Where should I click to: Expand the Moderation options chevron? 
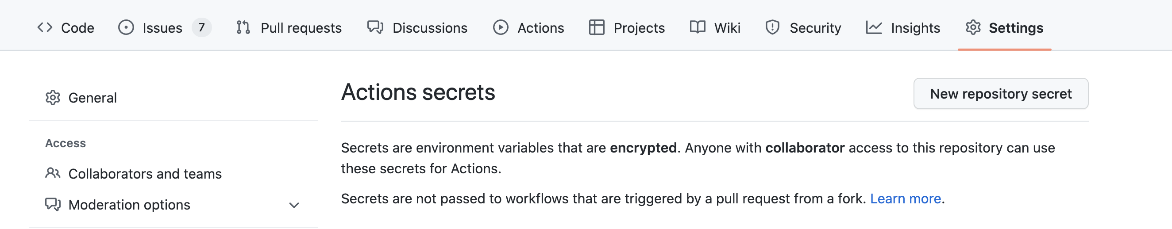pos(294,206)
